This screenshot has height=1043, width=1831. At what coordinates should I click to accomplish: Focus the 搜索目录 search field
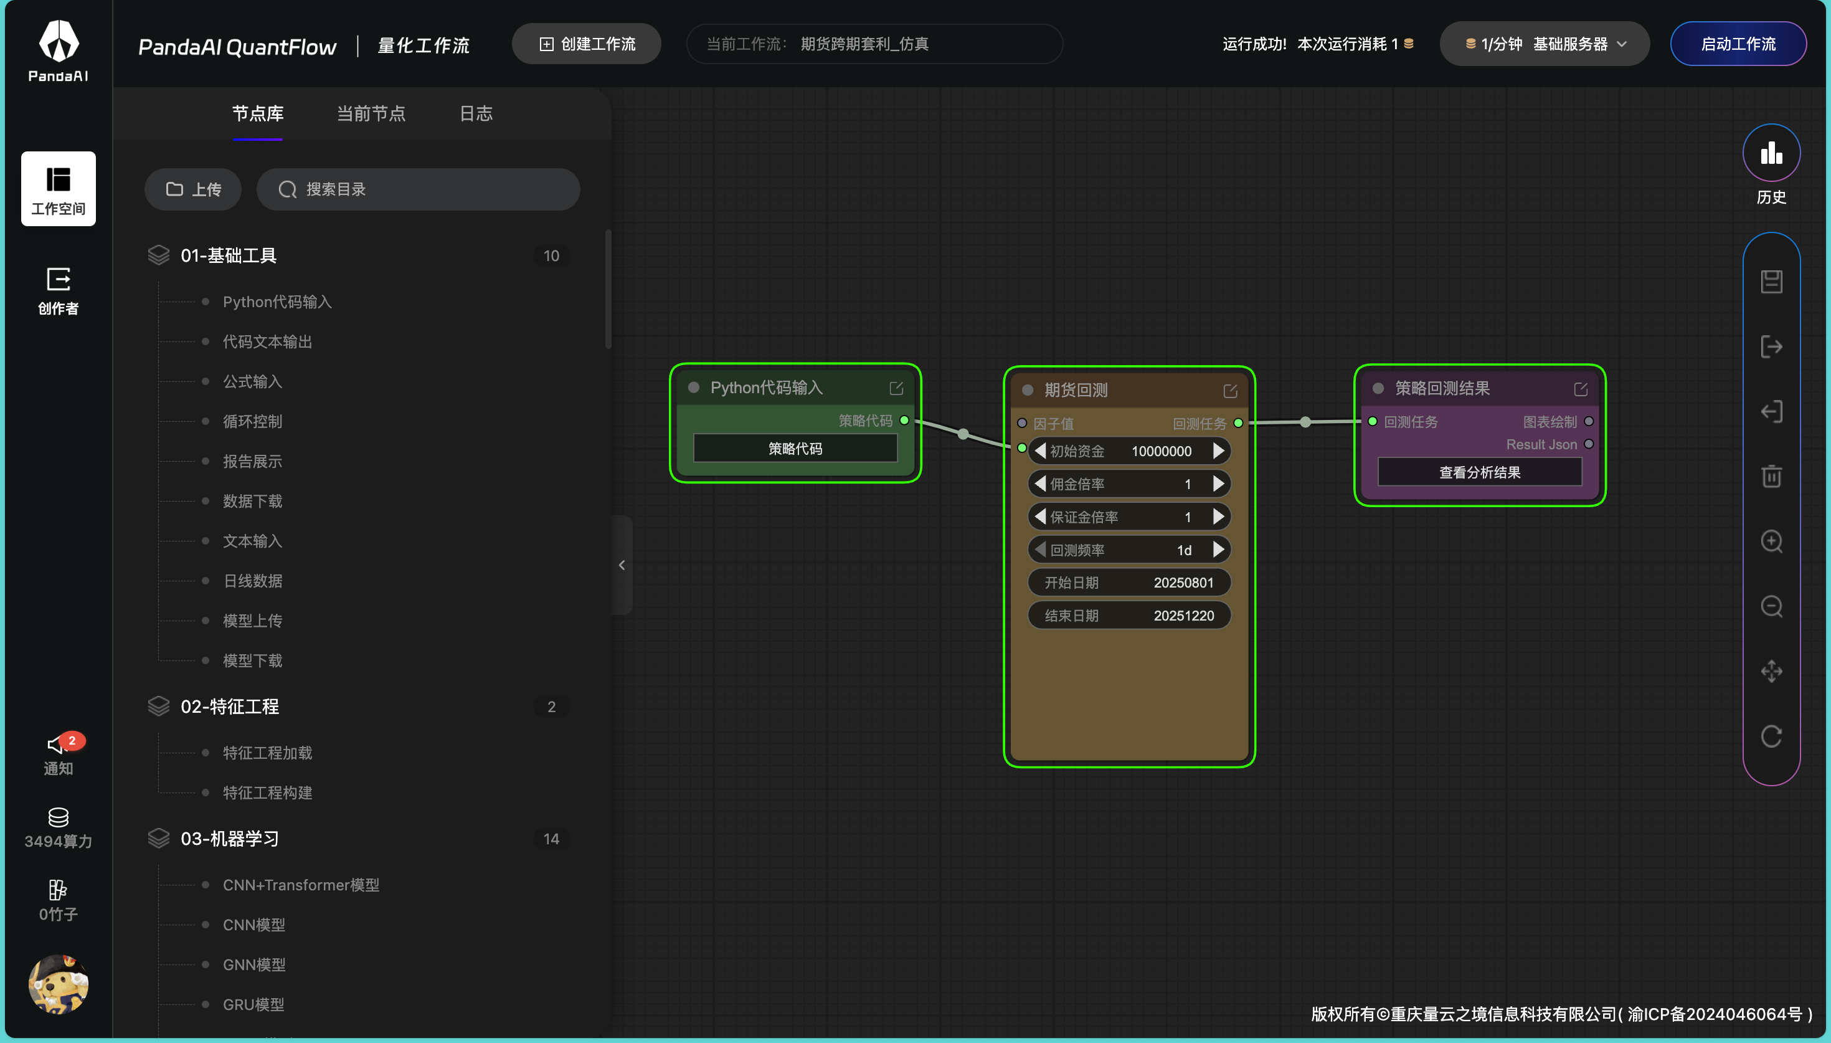pyautogui.click(x=418, y=189)
